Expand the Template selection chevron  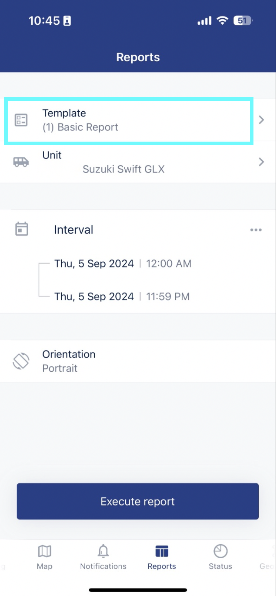(x=261, y=120)
